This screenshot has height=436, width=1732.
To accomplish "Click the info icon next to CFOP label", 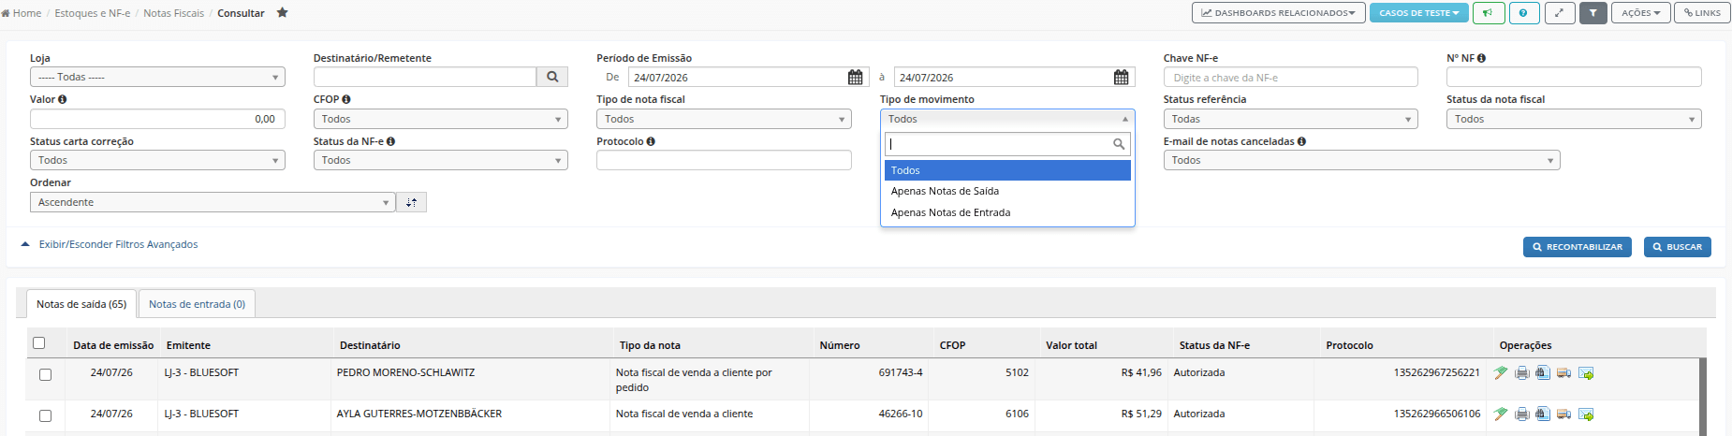I will (x=345, y=99).
